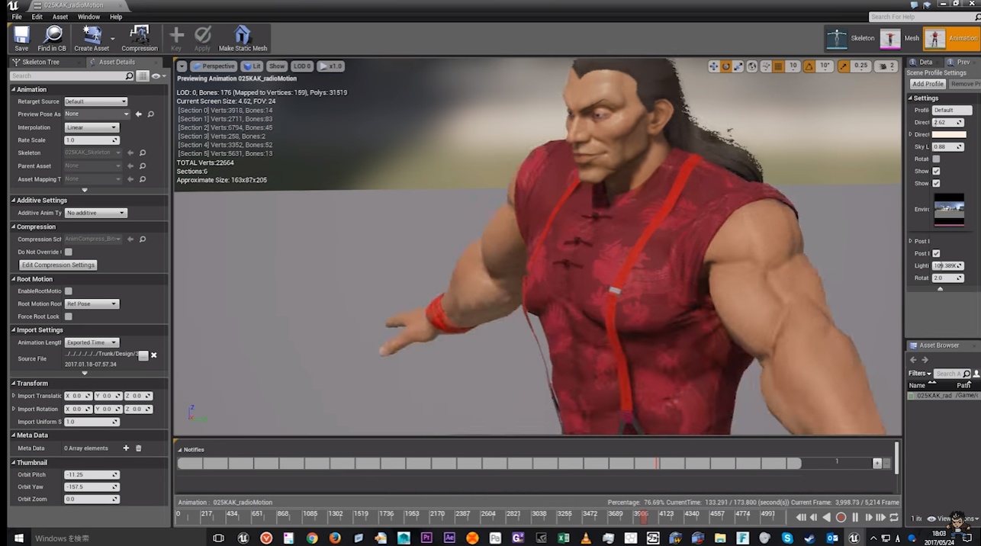This screenshot has height=546, width=981.
Task: Open the Edit menu
Action: 37,17
